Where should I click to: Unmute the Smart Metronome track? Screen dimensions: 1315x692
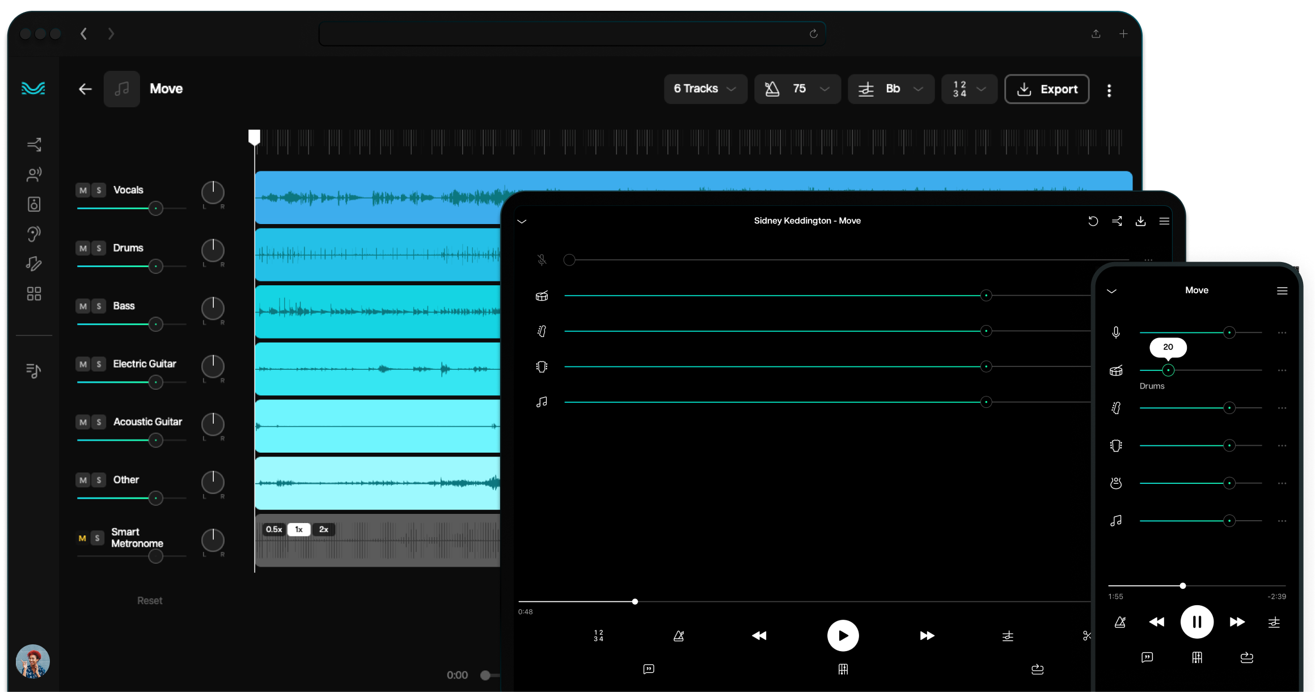(x=82, y=538)
